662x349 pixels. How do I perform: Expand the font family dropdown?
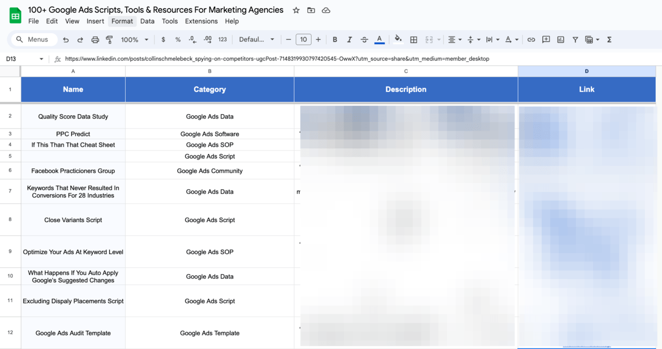(257, 40)
